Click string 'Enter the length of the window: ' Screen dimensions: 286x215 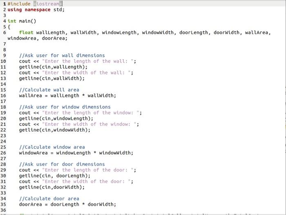(x=91, y=113)
